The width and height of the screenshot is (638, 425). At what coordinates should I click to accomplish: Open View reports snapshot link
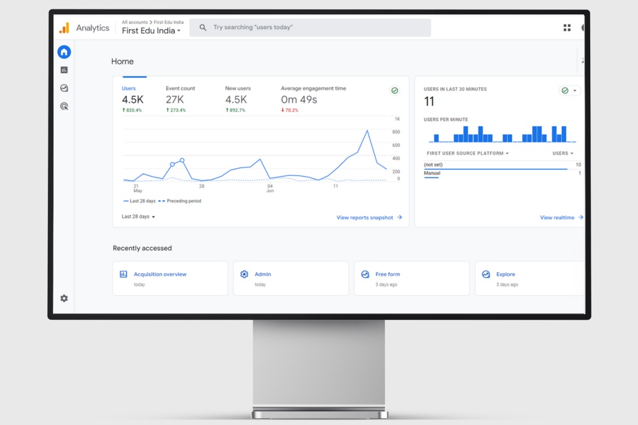(x=365, y=218)
